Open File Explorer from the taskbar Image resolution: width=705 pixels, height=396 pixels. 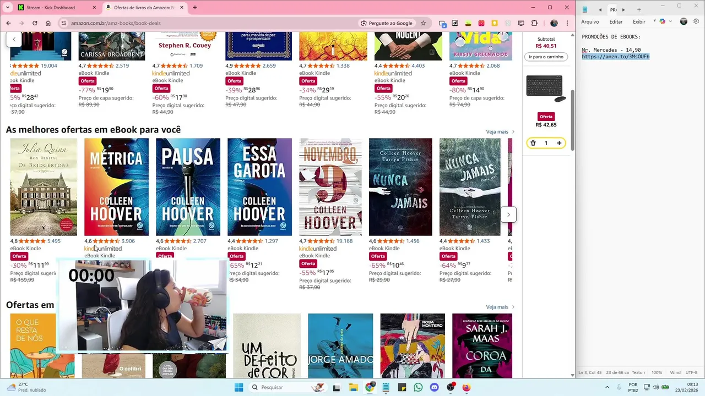point(353,387)
